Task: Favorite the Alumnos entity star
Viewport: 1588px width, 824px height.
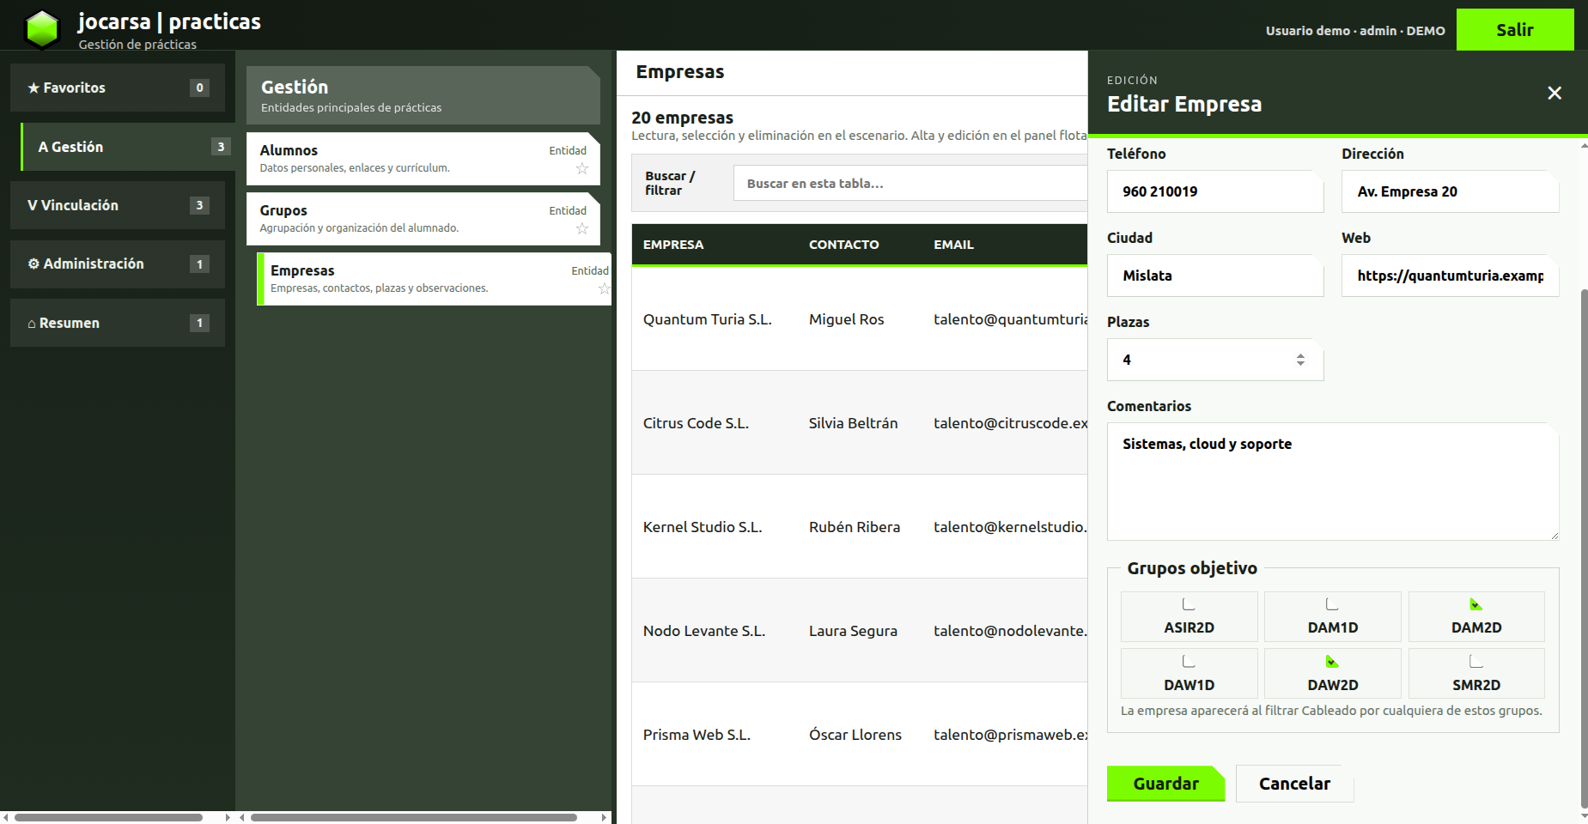Action: click(582, 168)
